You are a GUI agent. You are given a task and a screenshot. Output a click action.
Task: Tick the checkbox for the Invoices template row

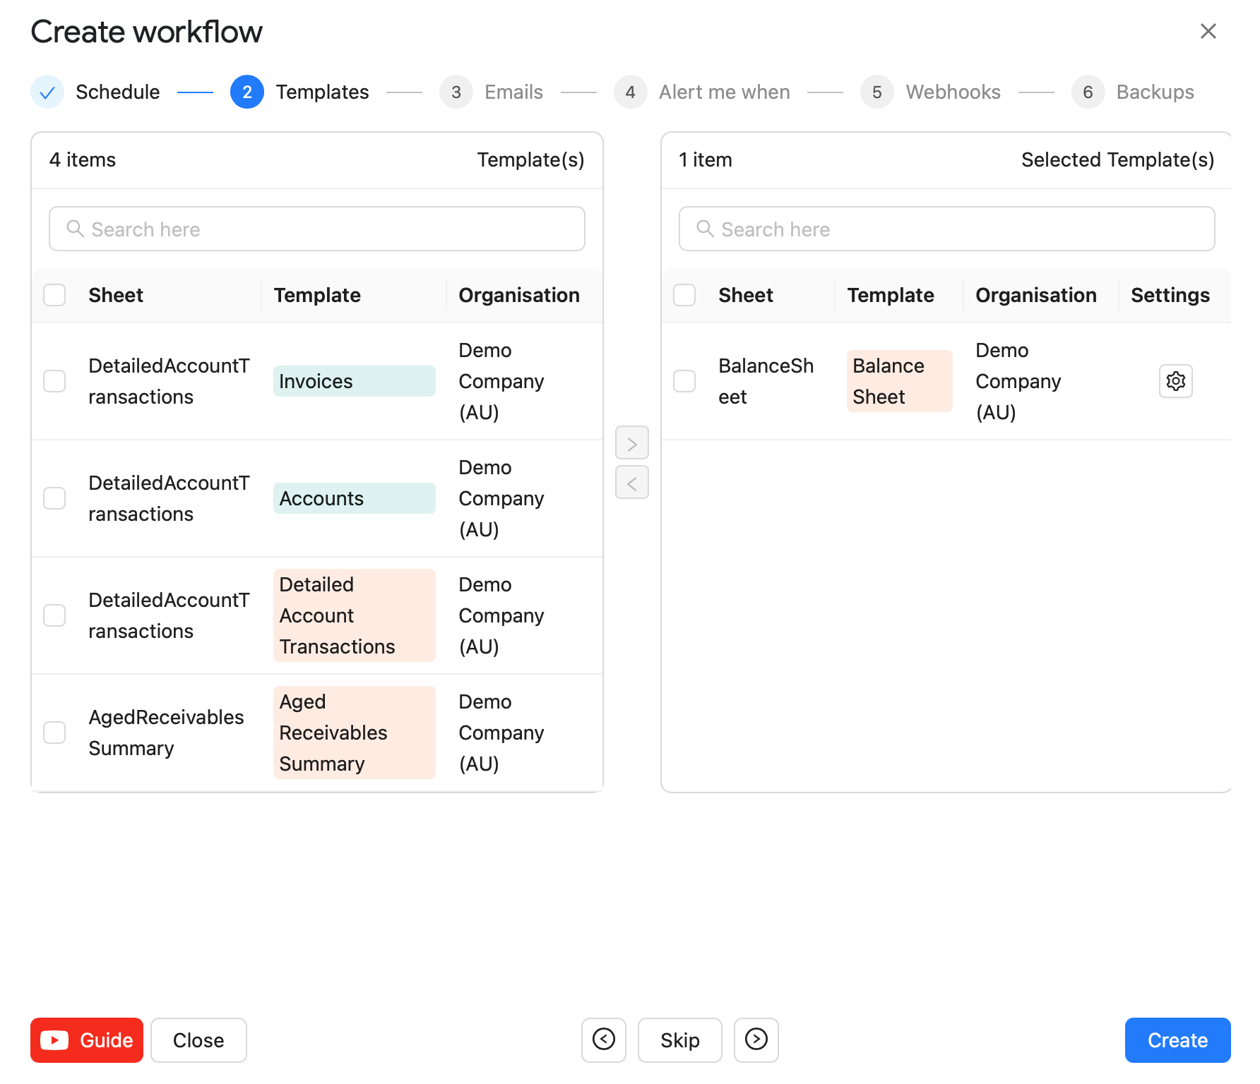(54, 381)
